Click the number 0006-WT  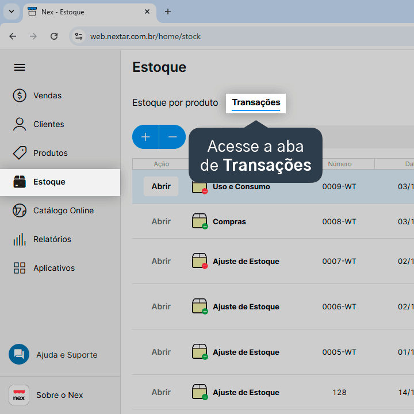(x=339, y=306)
